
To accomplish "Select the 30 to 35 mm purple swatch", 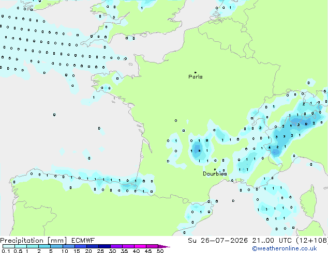I will point(116,246).
